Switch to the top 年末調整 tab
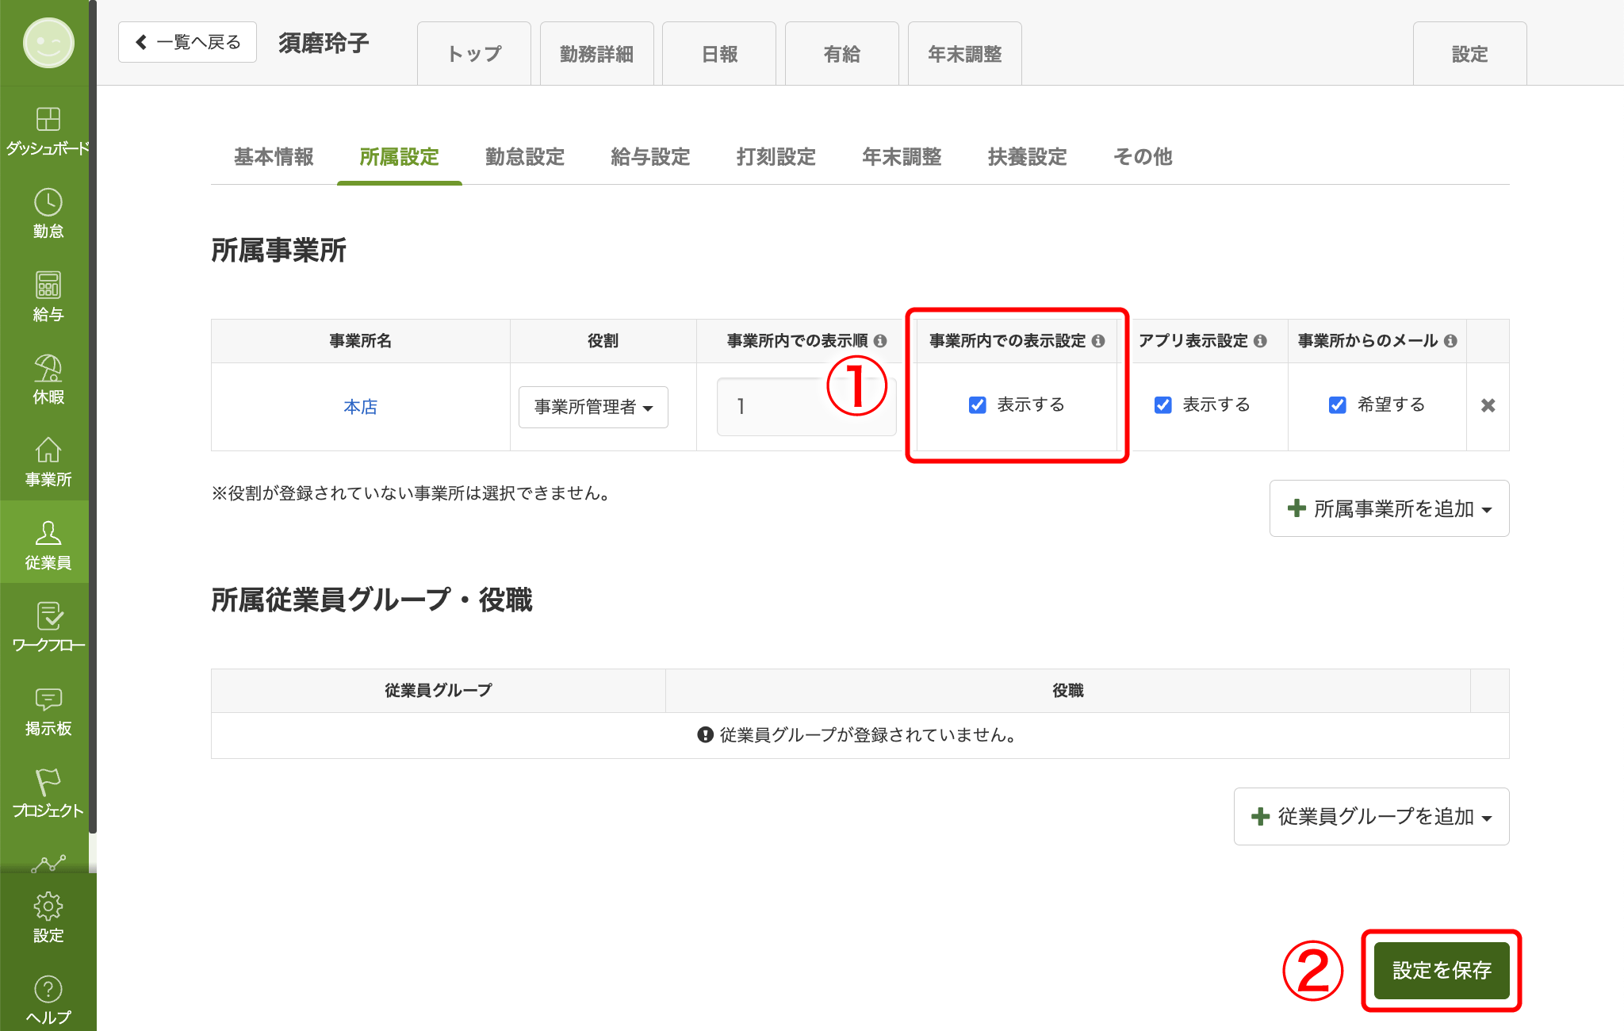The image size is (1624, 1031). pyautogui.click(x=965, y=54)
